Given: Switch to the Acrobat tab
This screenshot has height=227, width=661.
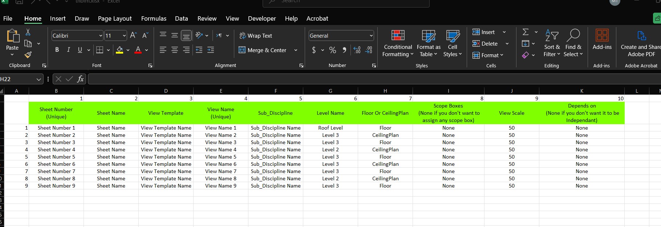Looking at the screenshot, I should click(317, 18).
